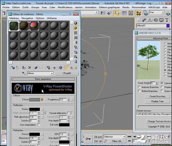Enable the Refine Branches checkbox
172x146 pixels.
point(139,91)
